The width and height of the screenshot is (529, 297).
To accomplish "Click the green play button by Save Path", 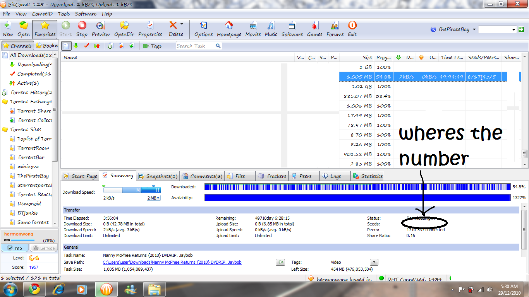I will click(280, 262).
